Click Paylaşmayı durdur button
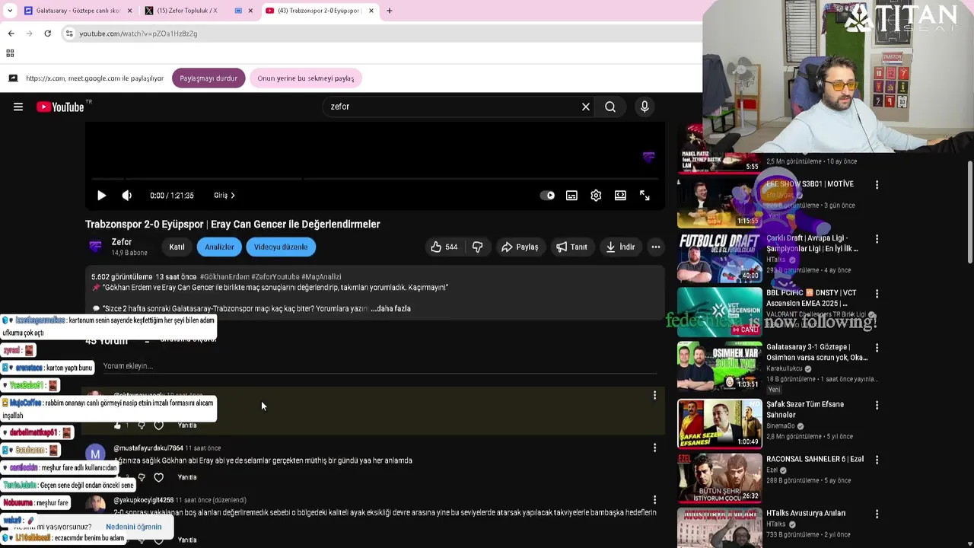This screenshot has height=548, width=974. (x=208, y=78)
